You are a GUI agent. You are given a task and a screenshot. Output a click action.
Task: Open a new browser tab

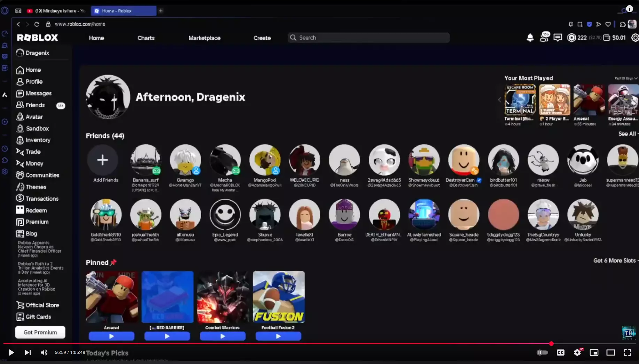coord(161,11)
